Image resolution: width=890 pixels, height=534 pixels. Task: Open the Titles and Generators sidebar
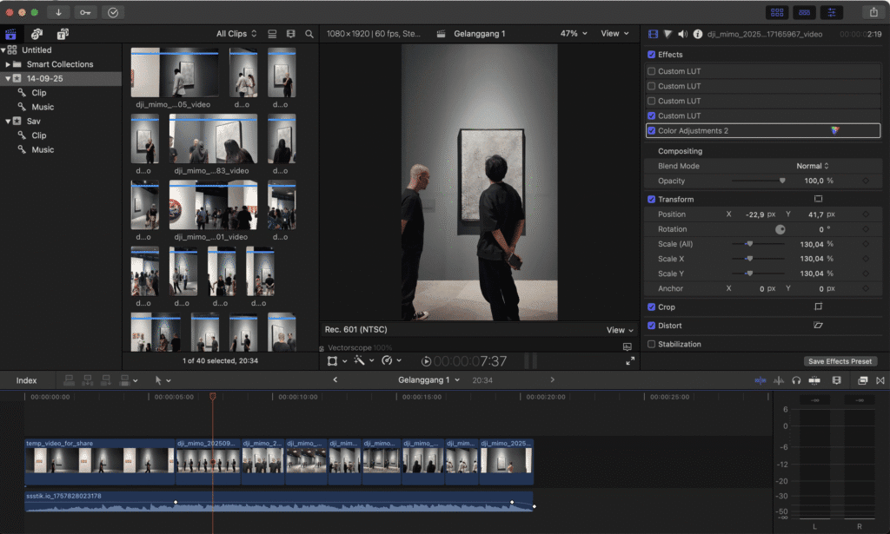click(63, 34)
